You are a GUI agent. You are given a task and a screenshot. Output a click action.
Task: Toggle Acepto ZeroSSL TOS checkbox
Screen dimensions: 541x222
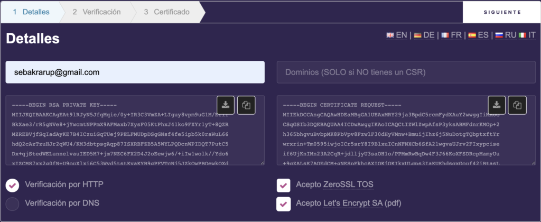pyautogui.click(x=284, y=185)
